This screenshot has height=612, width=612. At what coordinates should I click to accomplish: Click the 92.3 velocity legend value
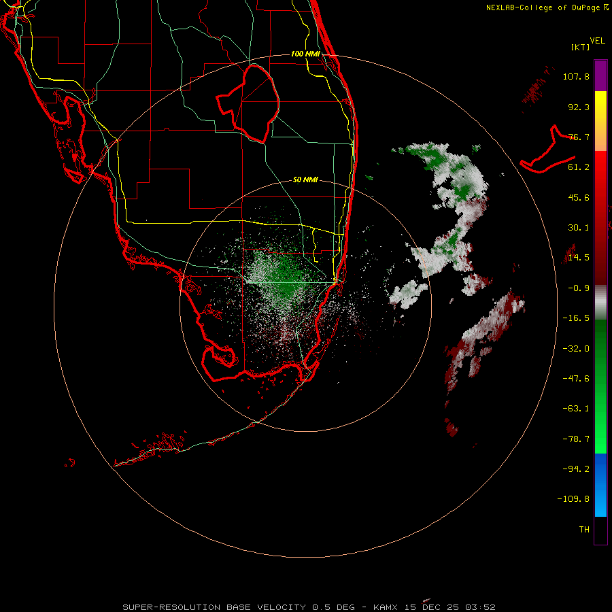[579, 107]
